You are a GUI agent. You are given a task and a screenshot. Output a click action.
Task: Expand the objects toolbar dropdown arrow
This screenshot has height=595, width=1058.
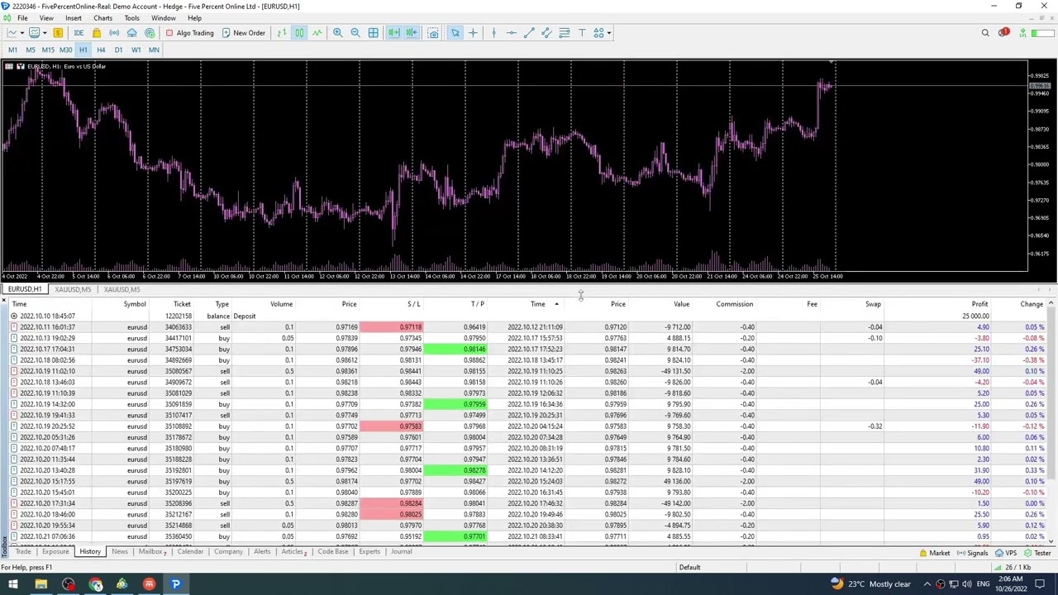pos(609,33)
